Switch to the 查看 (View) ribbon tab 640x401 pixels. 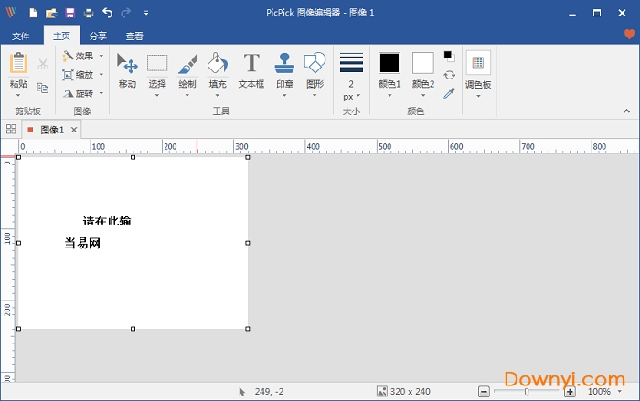point(134,36)
